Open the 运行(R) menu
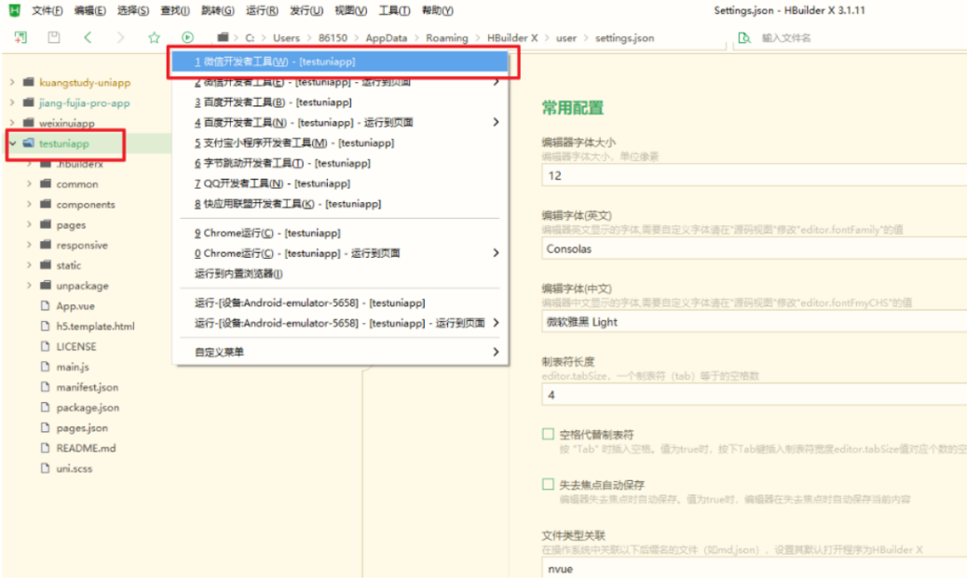This screenshot has height=578, width=967. (x=262, y=10)
